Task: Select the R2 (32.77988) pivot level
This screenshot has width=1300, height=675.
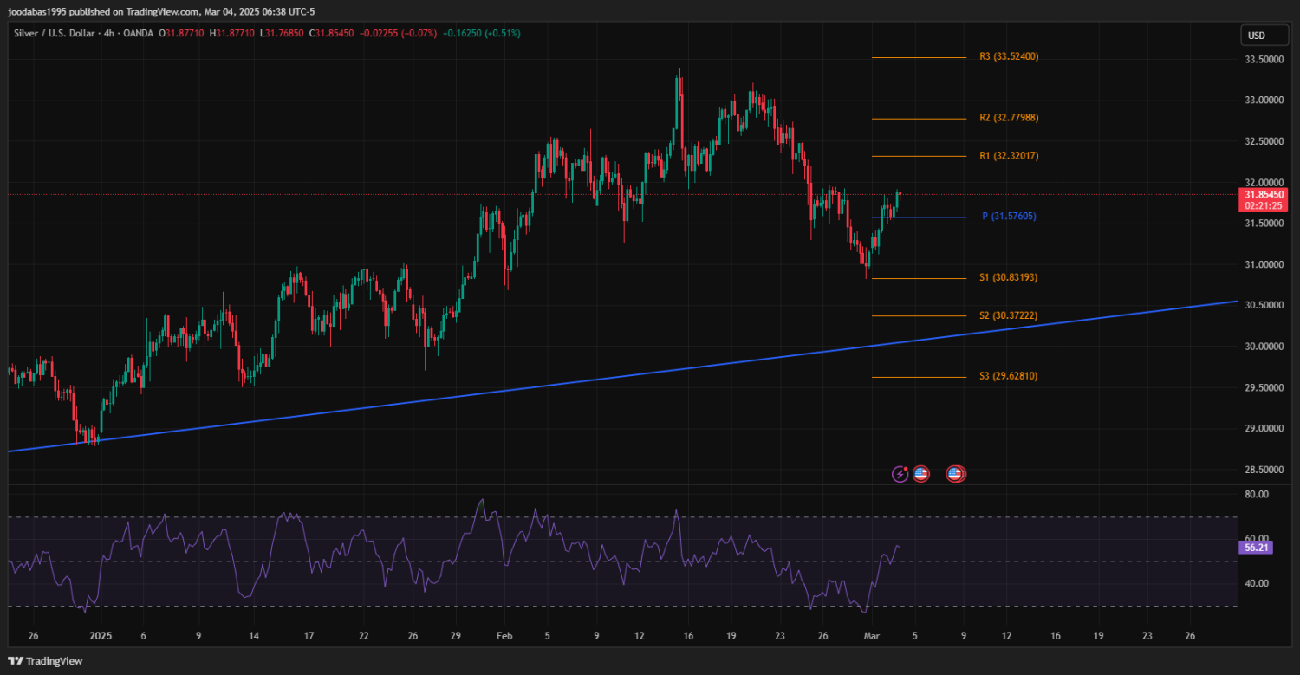Action: [x=1009, y=118]
